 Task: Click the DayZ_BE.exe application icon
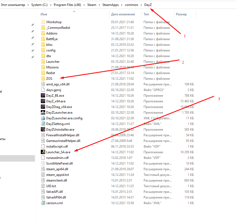[43, 96]
